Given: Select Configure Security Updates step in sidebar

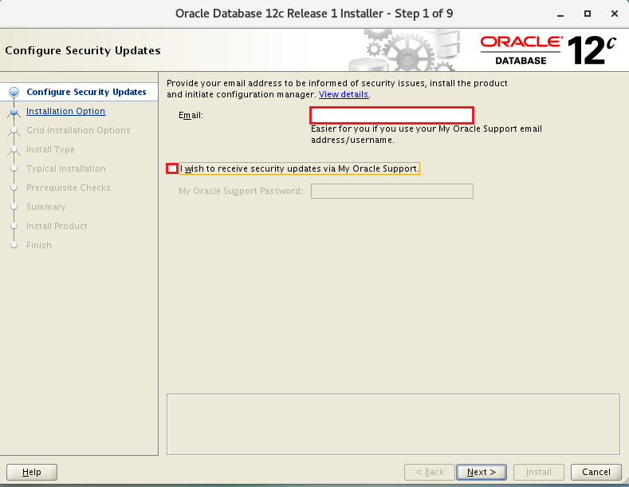Looking at the screenshot, I should 86,92.
